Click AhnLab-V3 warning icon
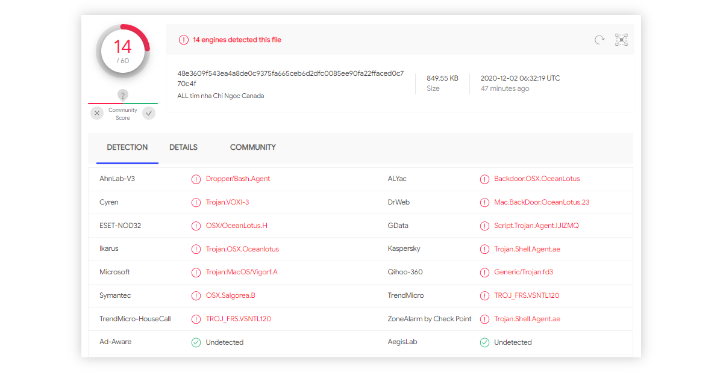This screenshot has height=373, width=723. pos(196,179)
